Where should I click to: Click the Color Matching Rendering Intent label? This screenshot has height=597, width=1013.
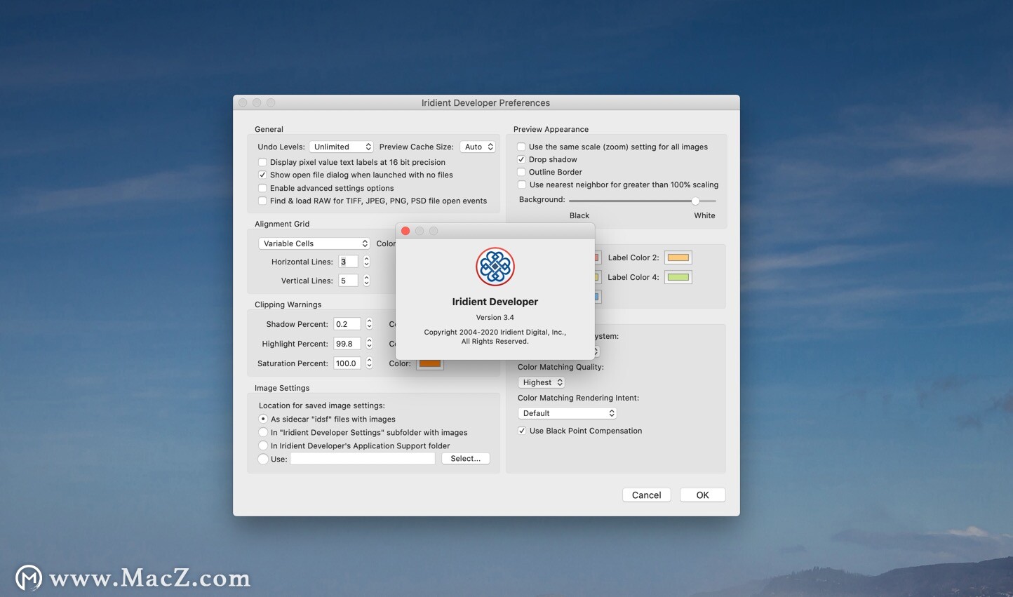pos(578,398)
